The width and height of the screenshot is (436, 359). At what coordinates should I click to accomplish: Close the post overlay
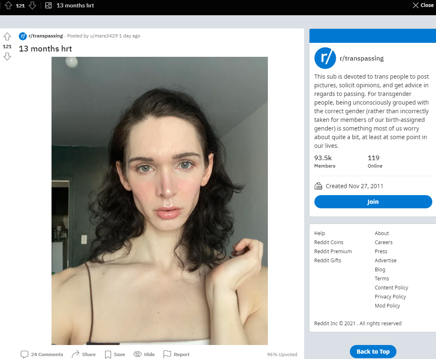[423, 5]
